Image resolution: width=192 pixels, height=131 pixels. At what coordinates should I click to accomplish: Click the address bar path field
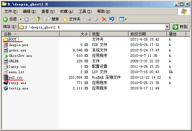click(x=92, y=27)
